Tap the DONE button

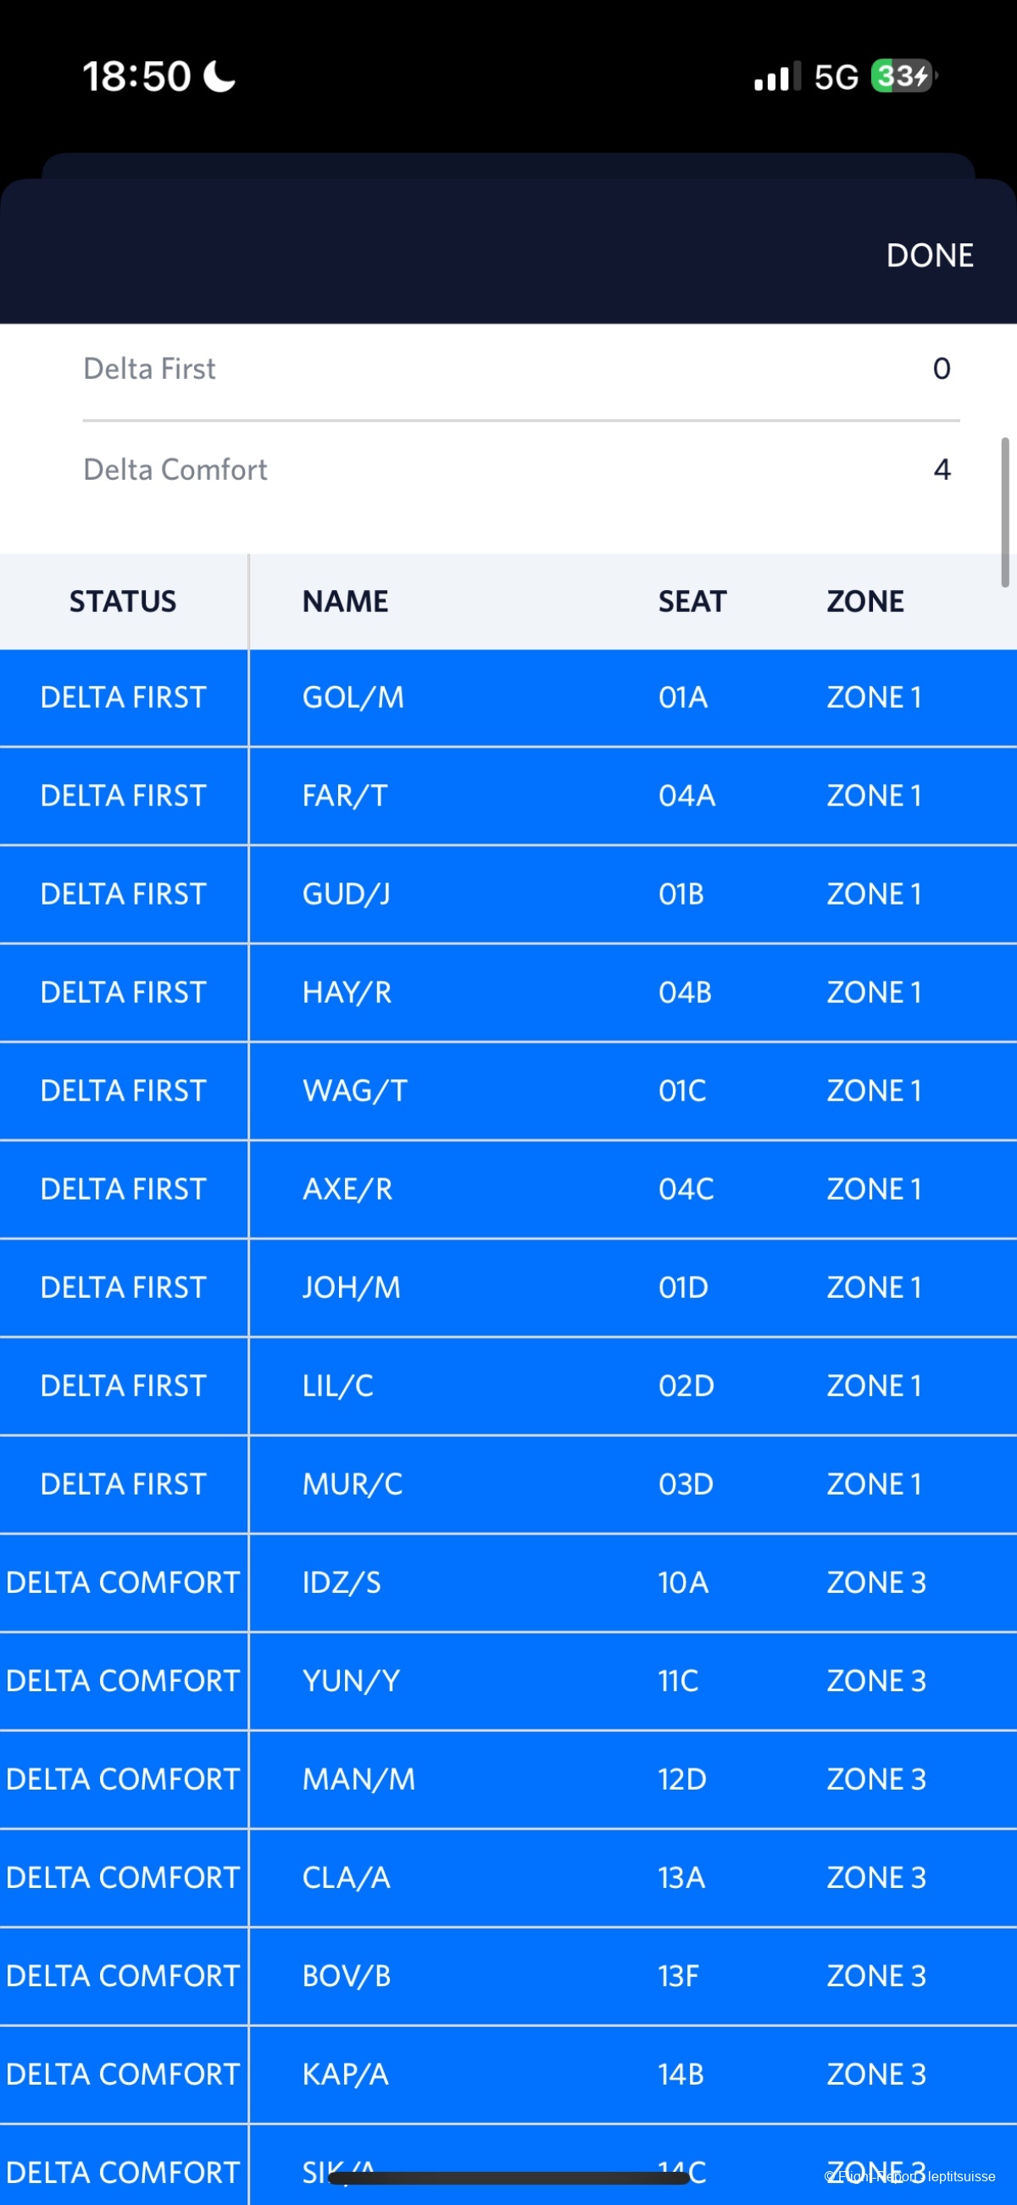pos(929,255)
